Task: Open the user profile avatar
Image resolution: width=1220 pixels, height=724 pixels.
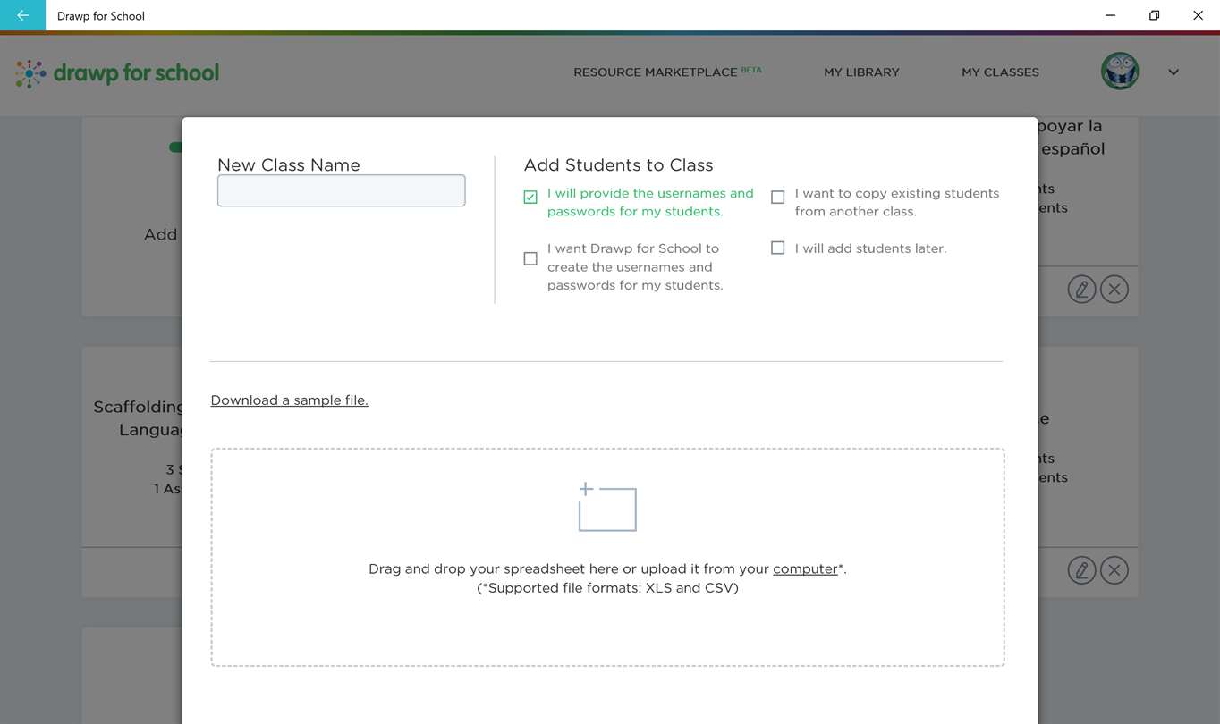Action: click(x=1119, y=72)
